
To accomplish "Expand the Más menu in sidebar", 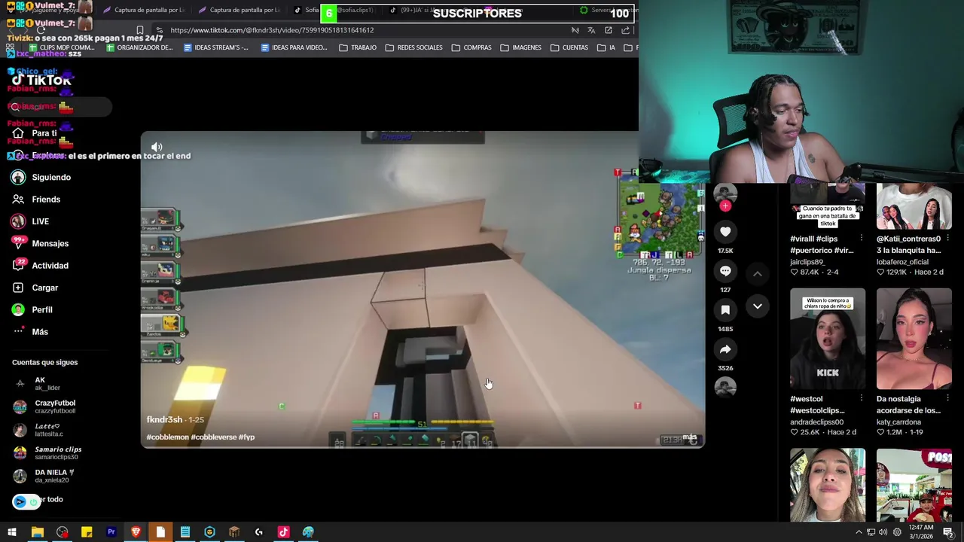I will [x=40, y=332].
